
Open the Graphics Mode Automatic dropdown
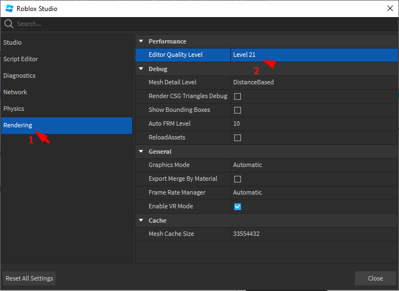tap(314, 165)
